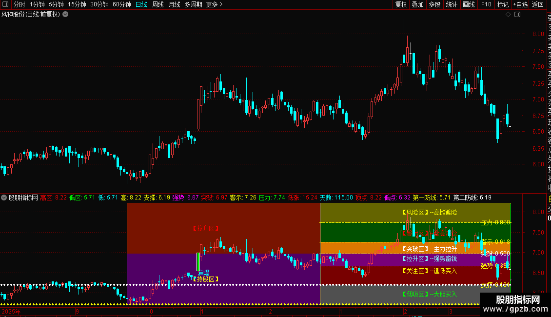Viewport: 551px width, 317px height.
Task: Switch to the 周线 weekly period tab
Action: [x=158, y=4]
